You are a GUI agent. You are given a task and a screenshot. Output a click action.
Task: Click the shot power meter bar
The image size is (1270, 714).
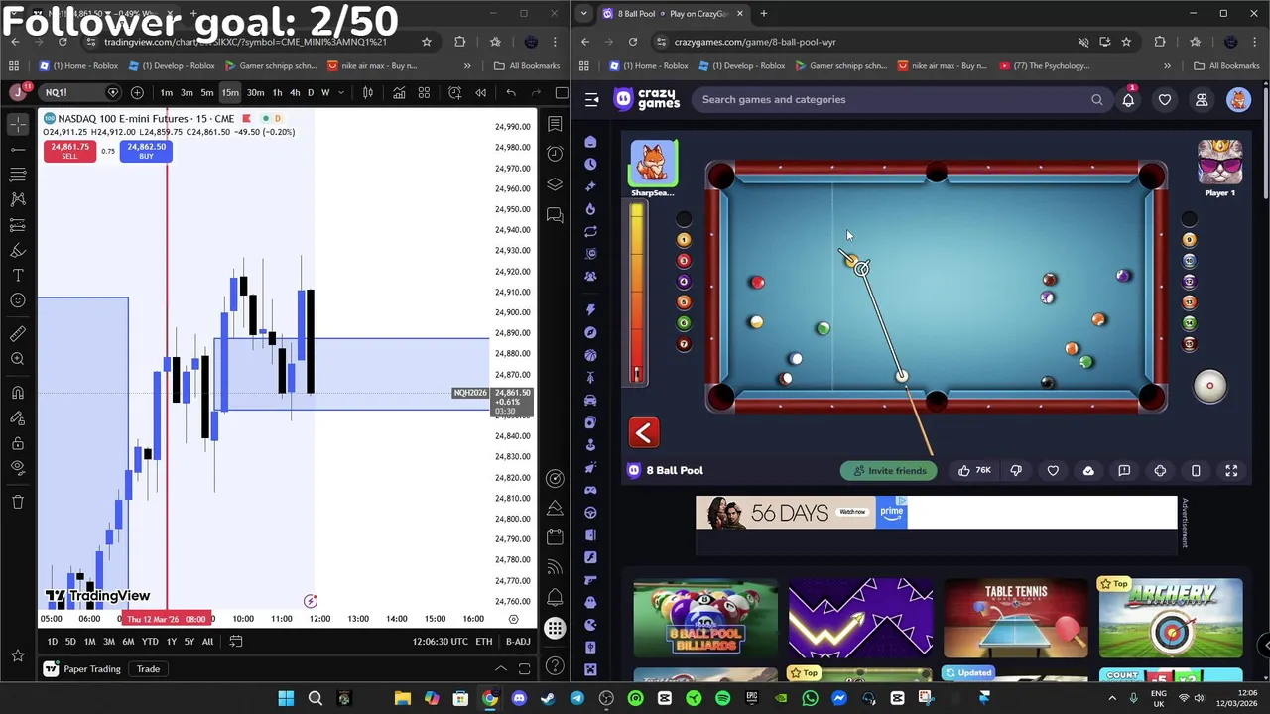[x=637, y=294]
